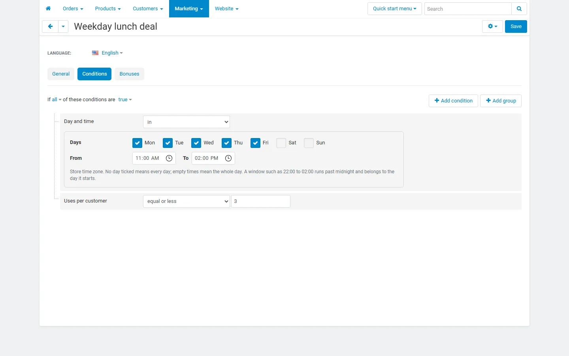Uncheck the Mon day checkbox
569x356 pixels.
(137, 143)
